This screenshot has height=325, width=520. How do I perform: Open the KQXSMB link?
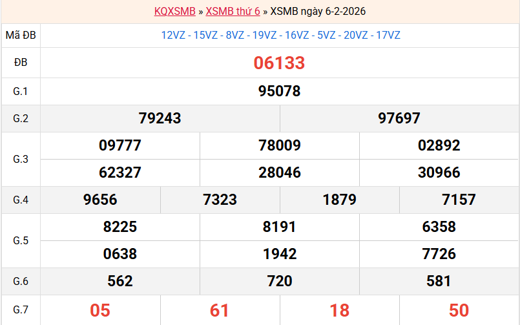pos(174,12)
